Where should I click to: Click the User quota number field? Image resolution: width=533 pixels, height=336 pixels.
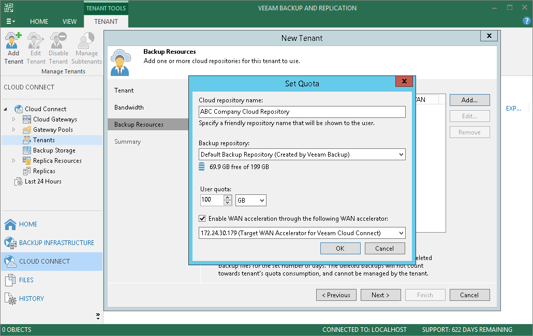[212, 200]
